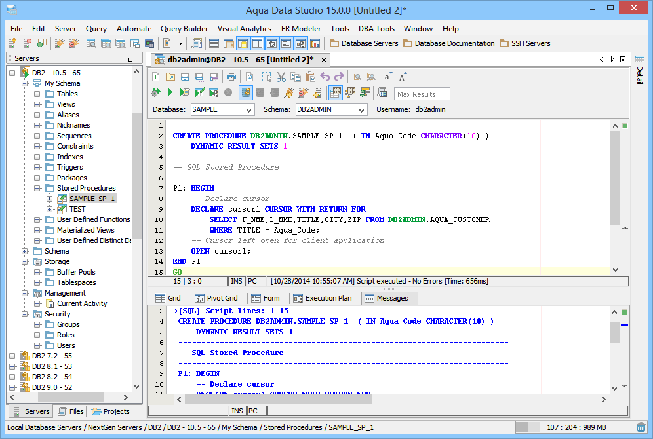653x439 pixels.
Task: Toggle the highlighted grid results button
Action: (x=335, y=93)
